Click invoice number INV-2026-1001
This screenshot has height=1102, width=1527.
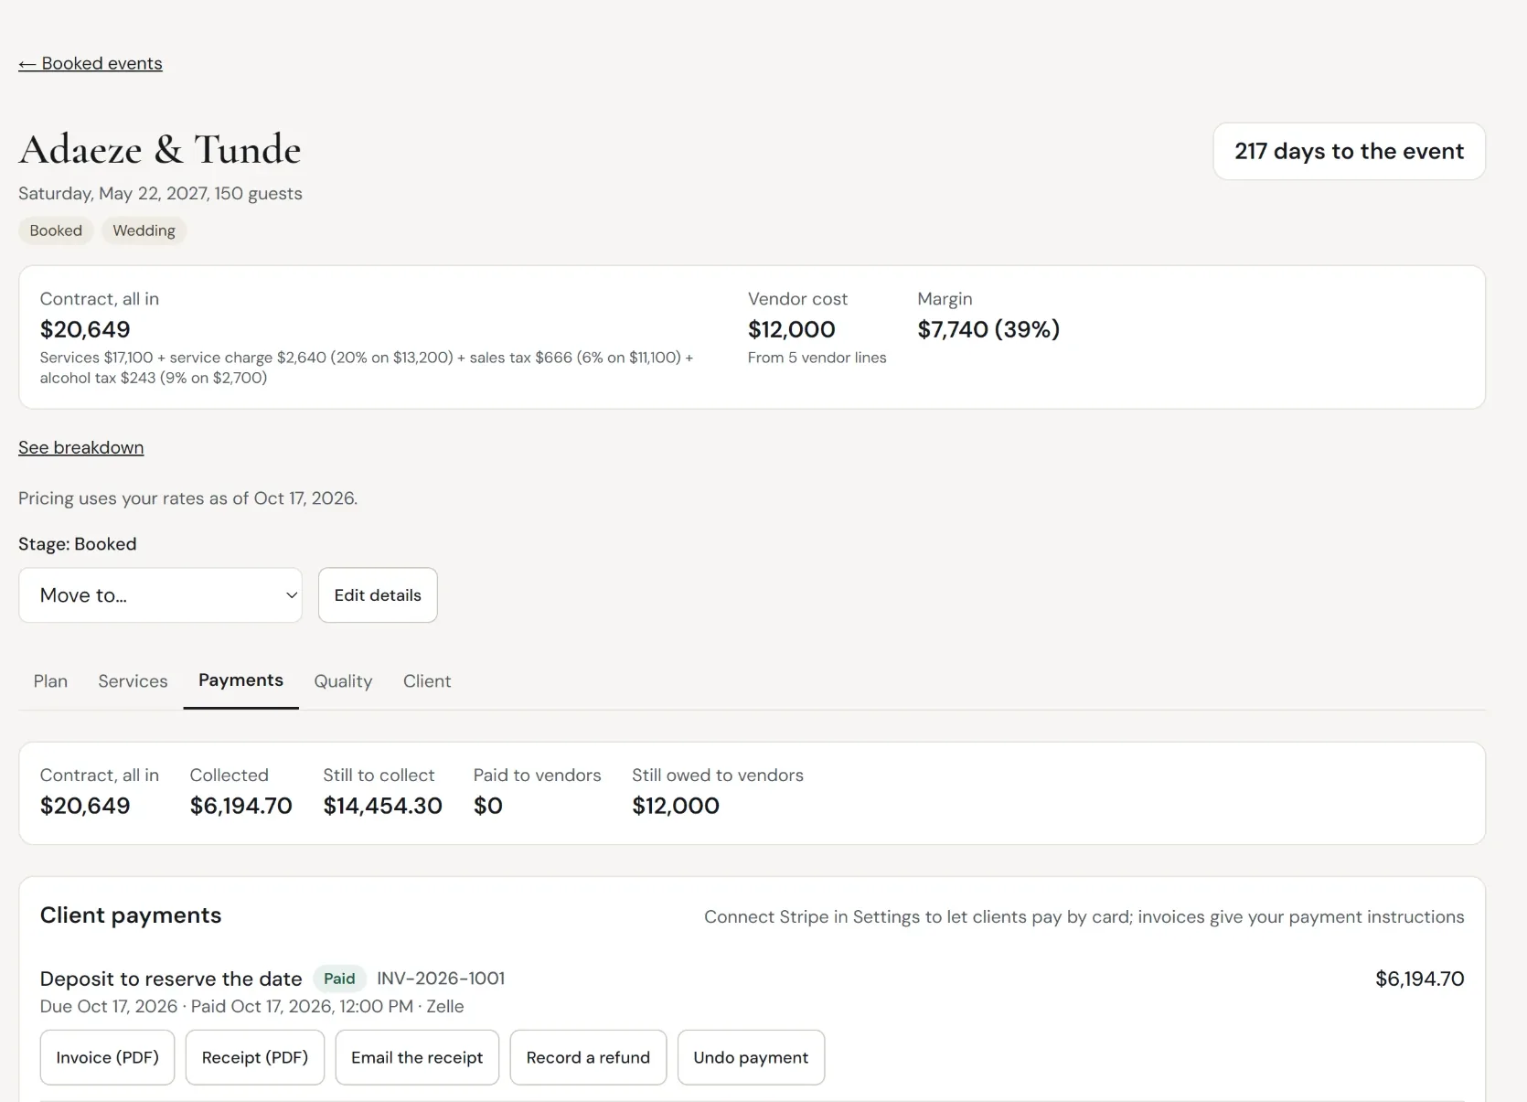tap(441, 979)
